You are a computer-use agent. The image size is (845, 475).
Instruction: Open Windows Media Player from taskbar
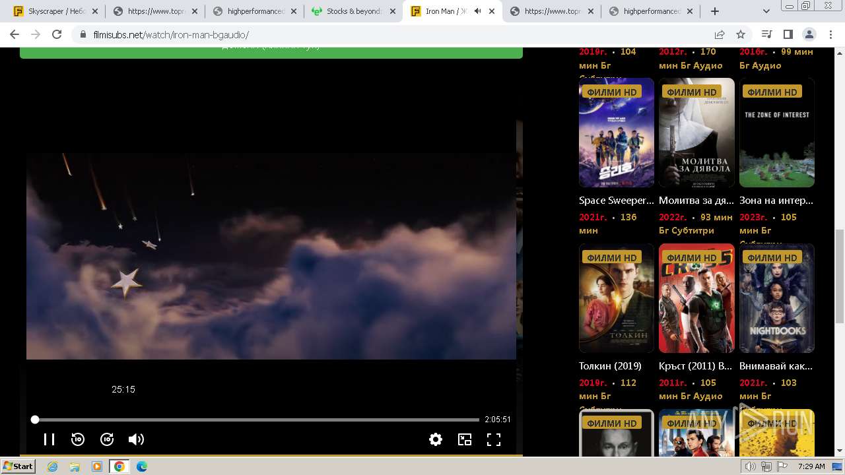97,466
